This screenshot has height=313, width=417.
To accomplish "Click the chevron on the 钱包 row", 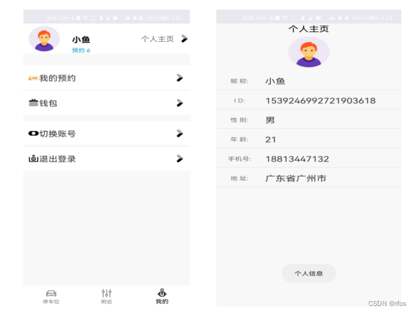I will [180, 103].
